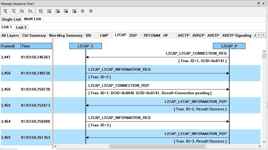268x150 pixels.
Task: Select frame 3,464 row
Action: (x=131, y=121)
